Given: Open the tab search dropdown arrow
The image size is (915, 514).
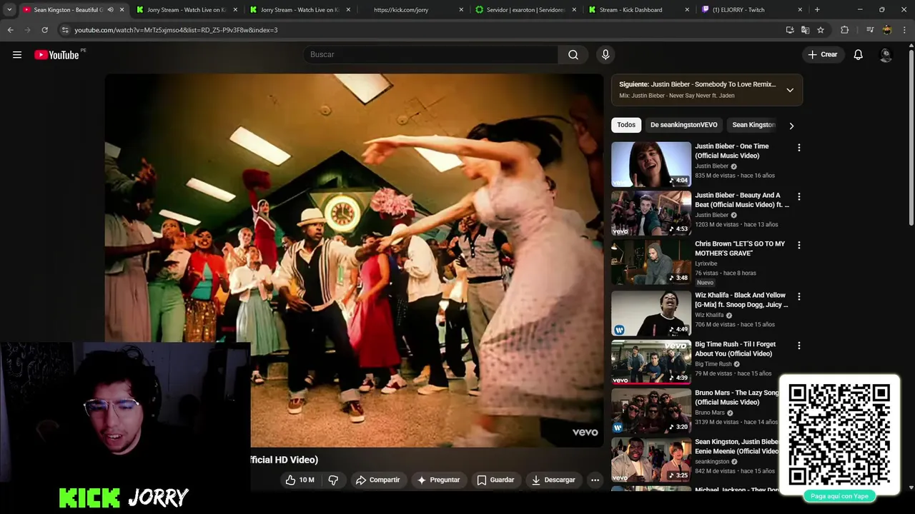Looking at the screenshot, I should click(x=9, y=10).
